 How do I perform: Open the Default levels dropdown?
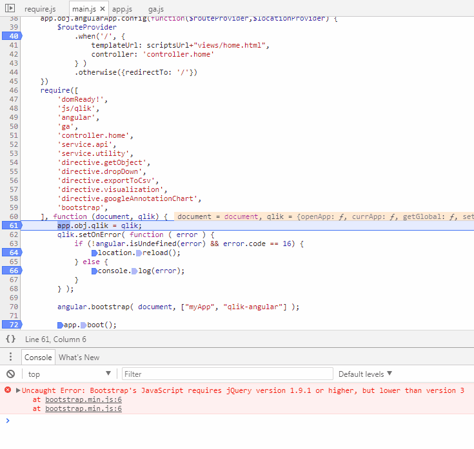[x=365, y=374]
